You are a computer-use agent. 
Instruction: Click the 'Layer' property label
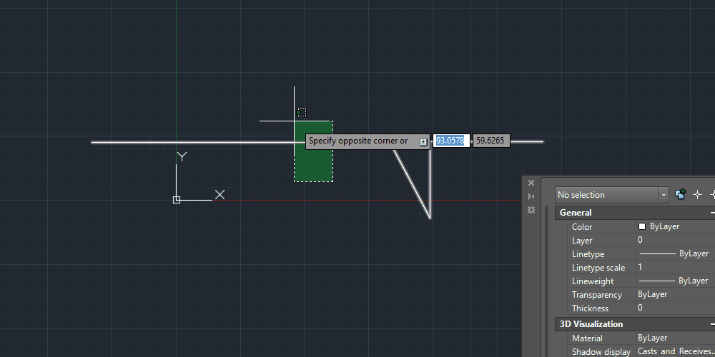coord(582,241)
